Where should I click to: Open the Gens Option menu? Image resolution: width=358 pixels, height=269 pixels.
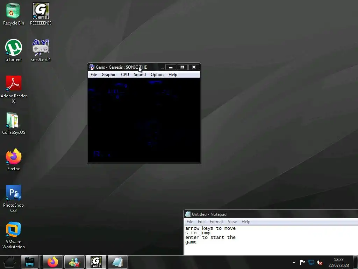(x=157, y=75)
